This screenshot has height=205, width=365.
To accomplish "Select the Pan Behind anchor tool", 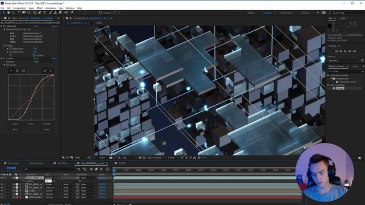I will click(29, 13).
